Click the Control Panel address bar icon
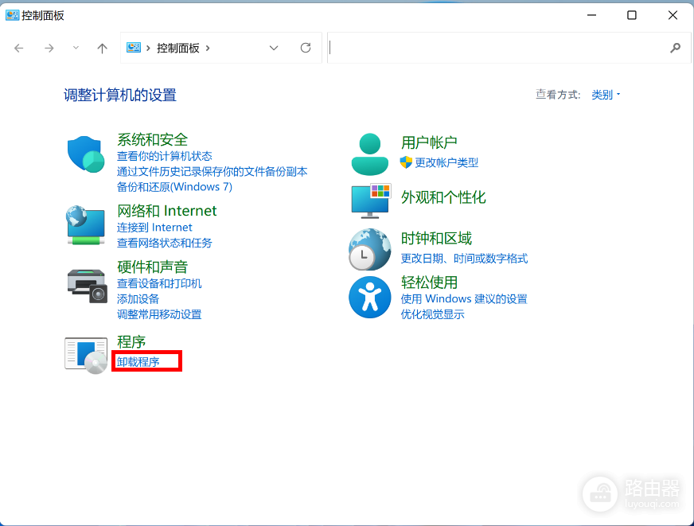Viewport: 694px width, 526px height. (133, 47)
